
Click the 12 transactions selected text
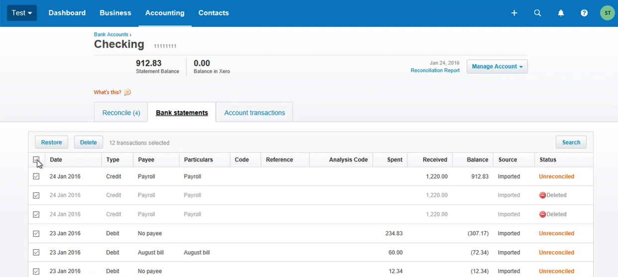[139, 143]
